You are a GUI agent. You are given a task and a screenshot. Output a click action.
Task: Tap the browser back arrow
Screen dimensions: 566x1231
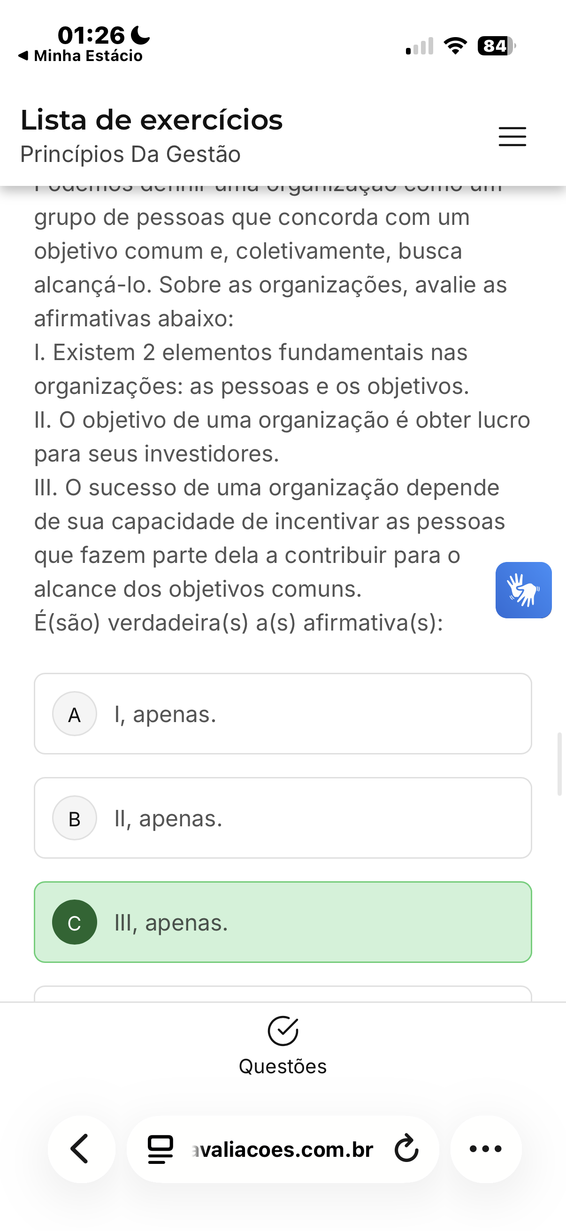coord(80,1149)
